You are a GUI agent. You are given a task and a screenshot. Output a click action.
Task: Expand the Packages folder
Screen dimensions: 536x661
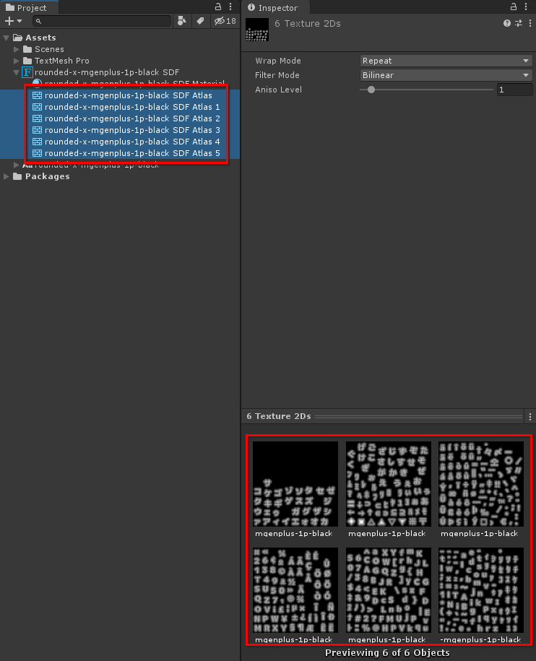7,176
